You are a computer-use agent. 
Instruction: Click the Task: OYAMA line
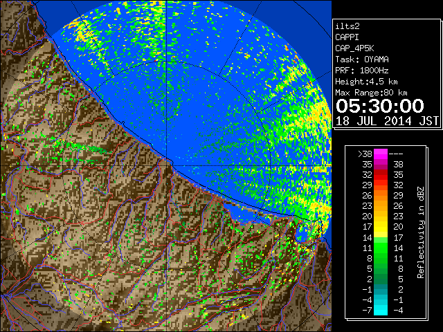click(362, 59)
